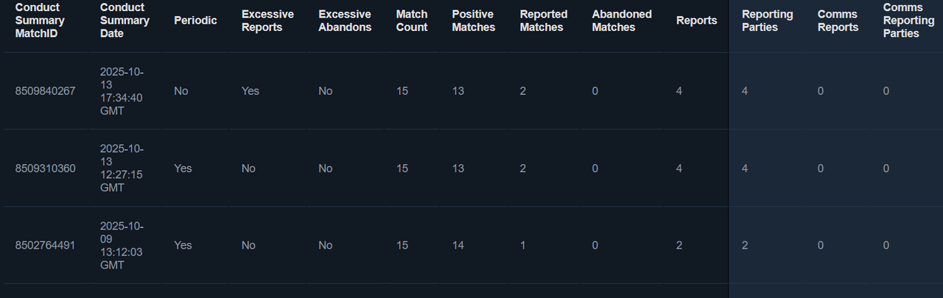Click the Excessive Abandons column header
Viewport: 943px width, 298px height.
tap(345, 21)
